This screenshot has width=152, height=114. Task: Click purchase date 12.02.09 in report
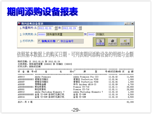tap(113, 85)
